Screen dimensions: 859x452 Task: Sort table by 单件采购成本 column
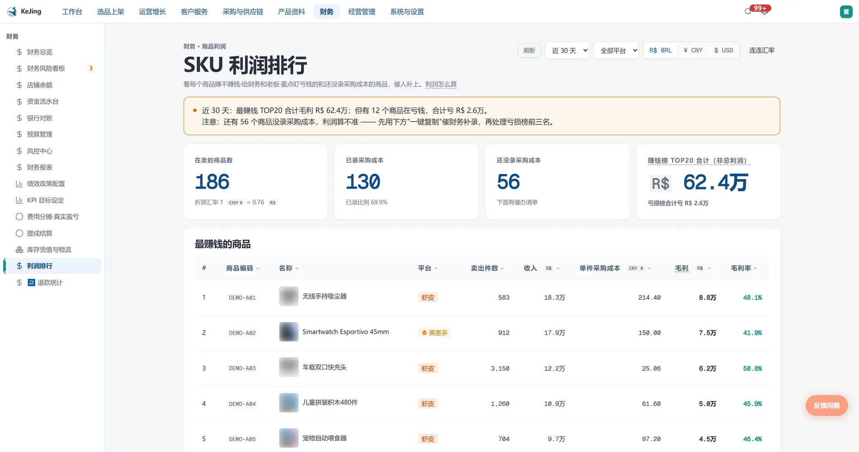(x=615, y=268)
